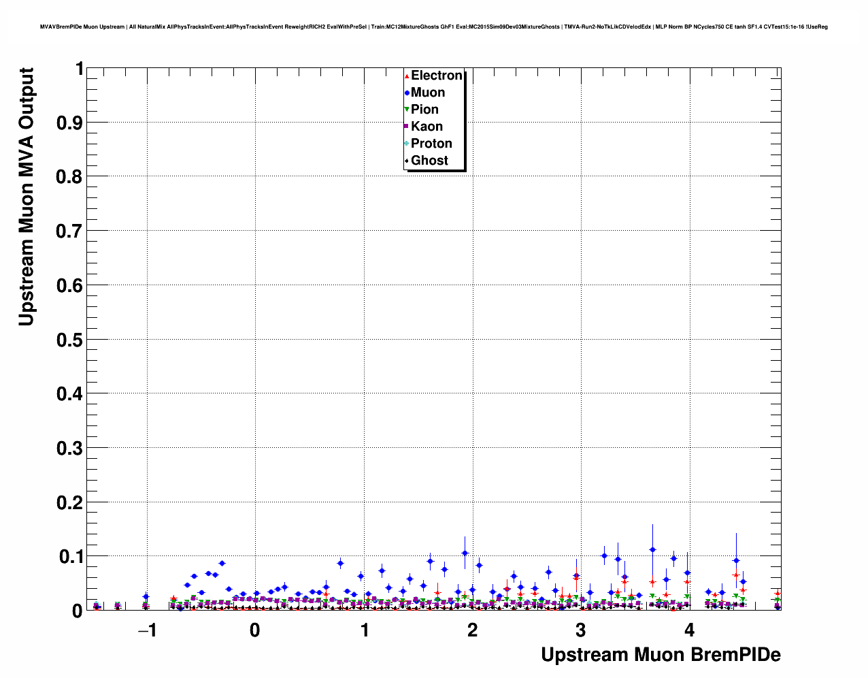Select the x-axis tick label 4

(x=689, y=630)
